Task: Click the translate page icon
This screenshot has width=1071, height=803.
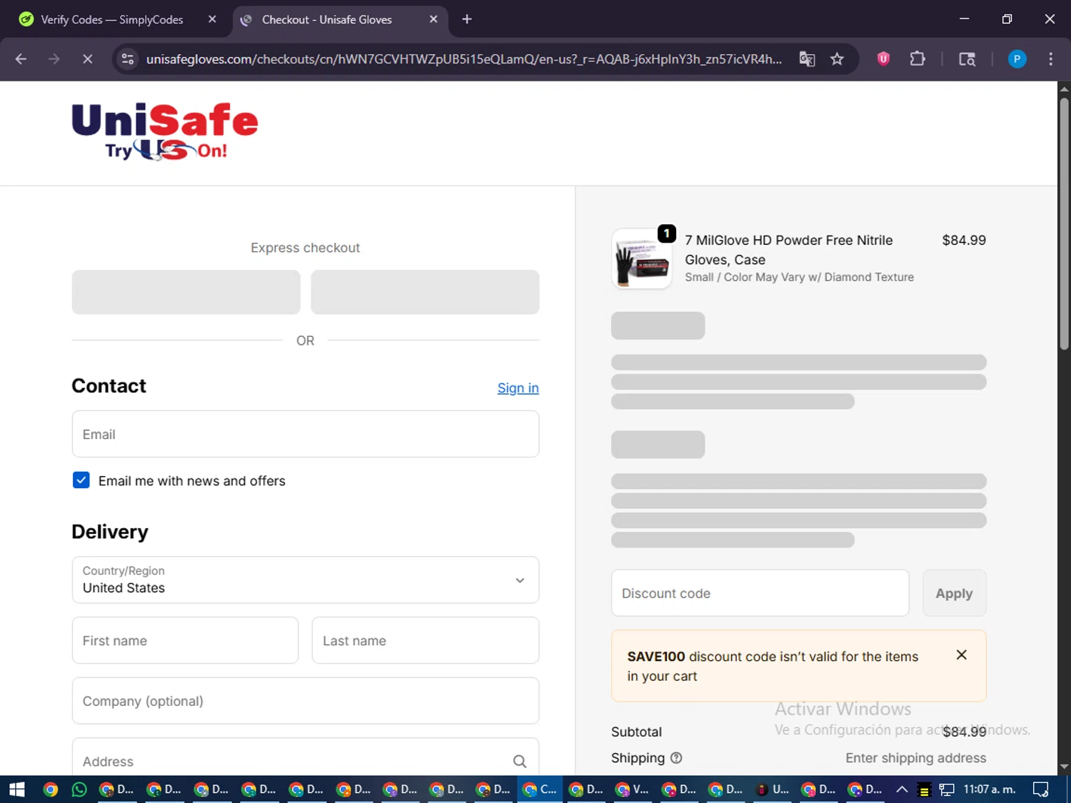Action: pyautogui.click(x=807, y=59)
